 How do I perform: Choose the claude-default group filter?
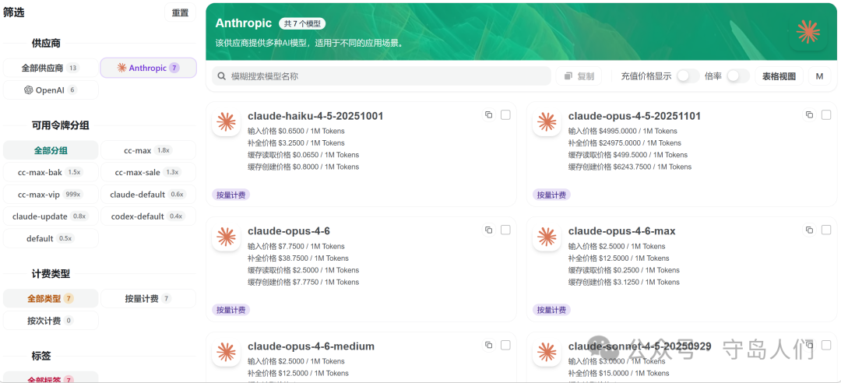[148, 195]
